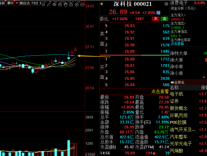207x156 pixels.
Task: Zoom out with the minus circle icon
Action: point(82,4)
